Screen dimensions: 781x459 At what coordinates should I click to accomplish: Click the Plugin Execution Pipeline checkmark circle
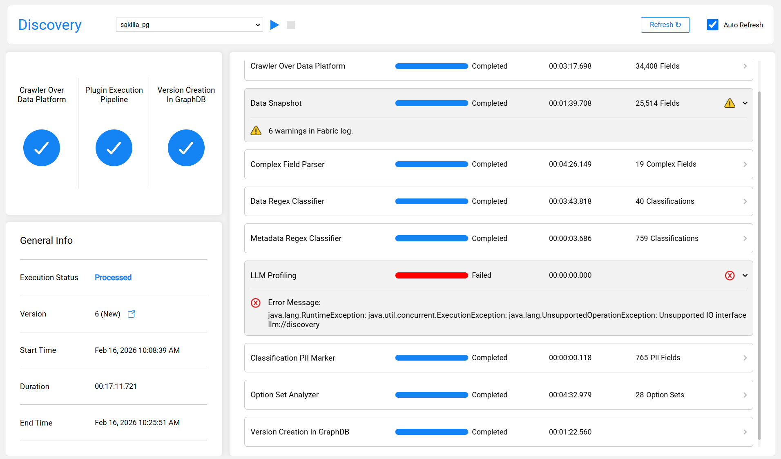click(114, 148)
